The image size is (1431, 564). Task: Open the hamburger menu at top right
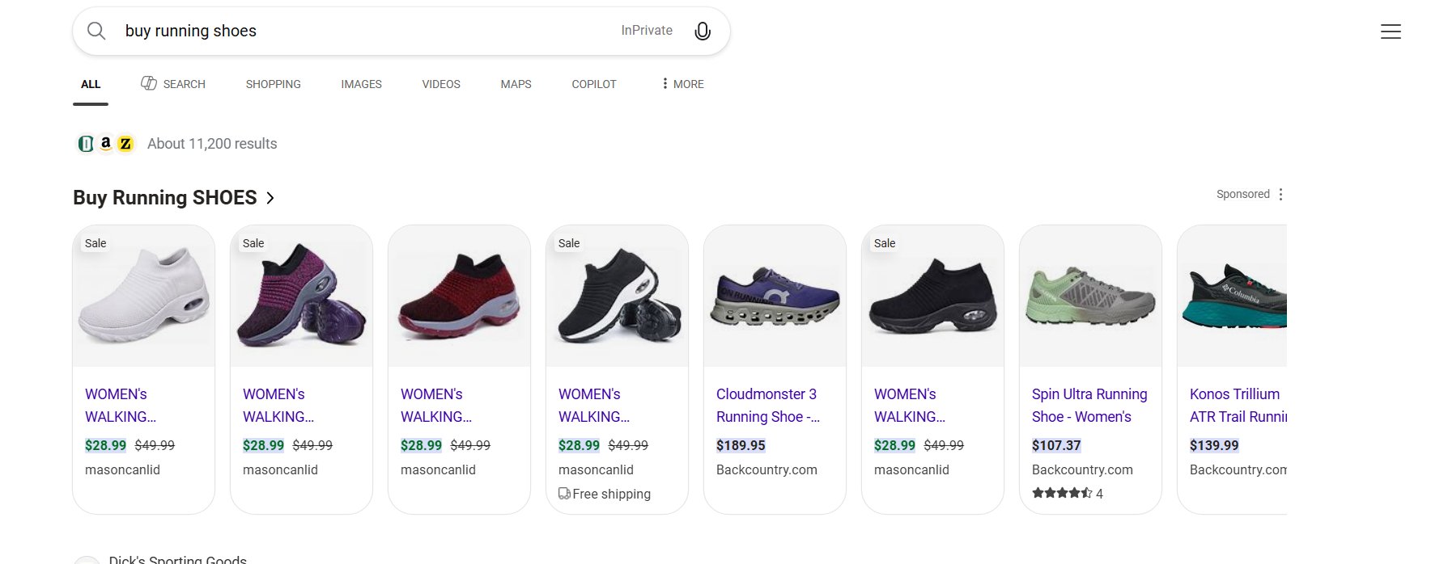[1391, 32]
